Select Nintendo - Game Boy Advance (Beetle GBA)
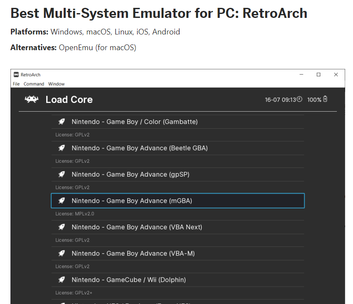Image resolution: width=353 pixels, height=304 pixels. pos(178,148)
